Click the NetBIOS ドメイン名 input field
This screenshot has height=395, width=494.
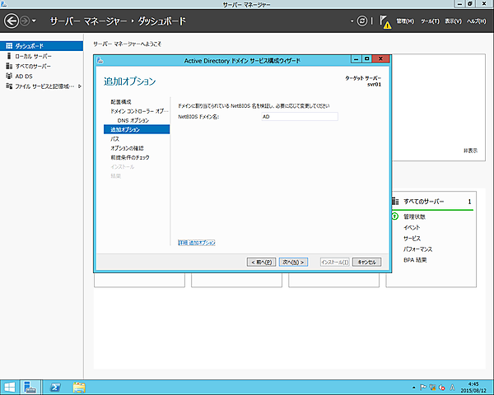[298, 117]
